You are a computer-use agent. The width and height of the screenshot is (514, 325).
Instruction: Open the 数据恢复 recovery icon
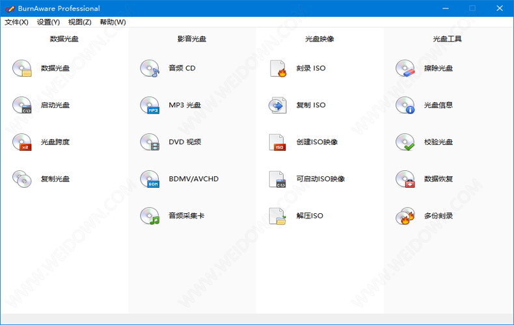(x=405, y=179)
